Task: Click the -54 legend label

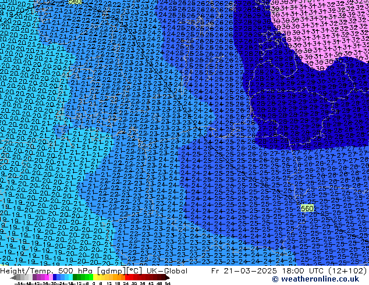Action: (18, 283)
